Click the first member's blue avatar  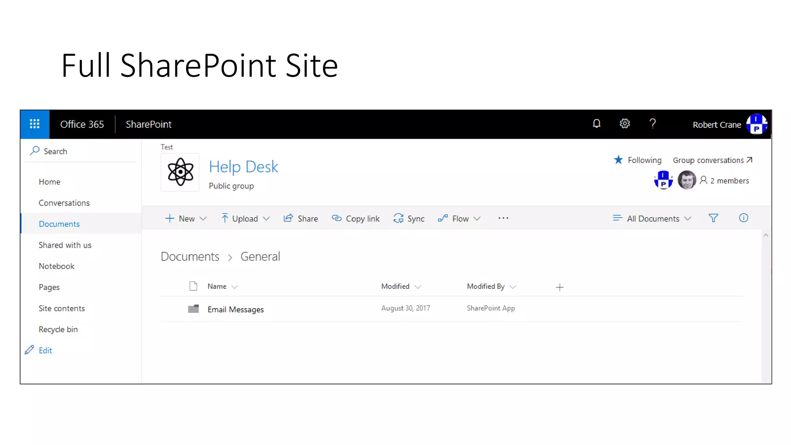pos(663,180)
